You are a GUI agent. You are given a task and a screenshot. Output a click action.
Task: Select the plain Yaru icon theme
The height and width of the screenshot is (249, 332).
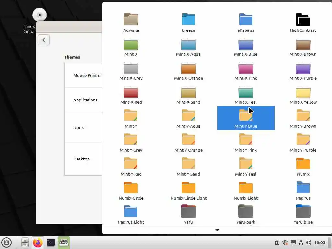point(188,214)
